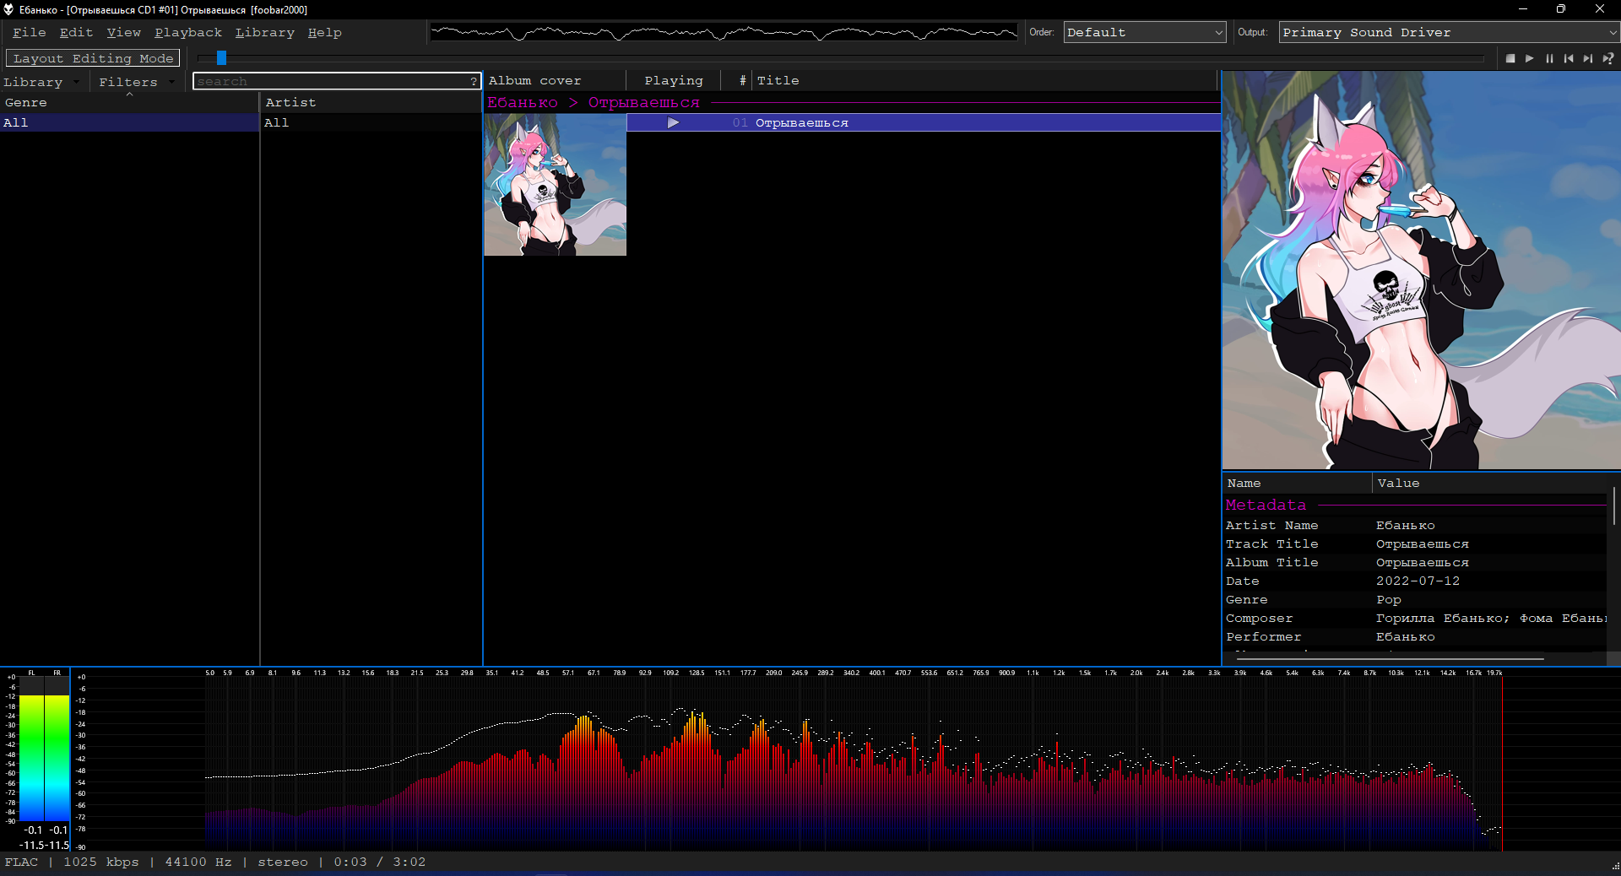Select track 01 Отрываешься in playlist
Screen dimensions: 1621x876
point(924,123)
